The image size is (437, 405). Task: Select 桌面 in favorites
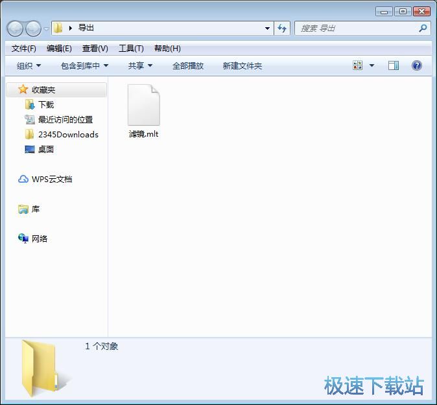tap(46, 150)
